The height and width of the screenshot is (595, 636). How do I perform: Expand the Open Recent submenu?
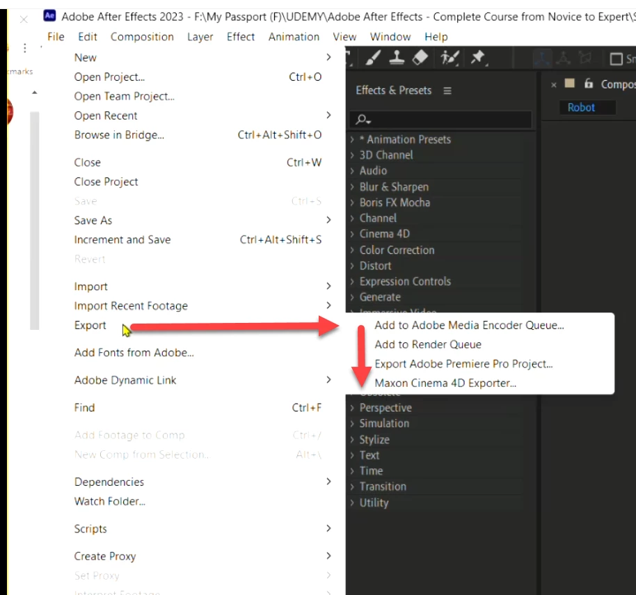point(202,116)
